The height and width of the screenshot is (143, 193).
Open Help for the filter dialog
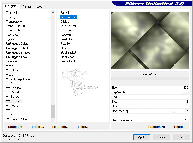coord(182,137)
